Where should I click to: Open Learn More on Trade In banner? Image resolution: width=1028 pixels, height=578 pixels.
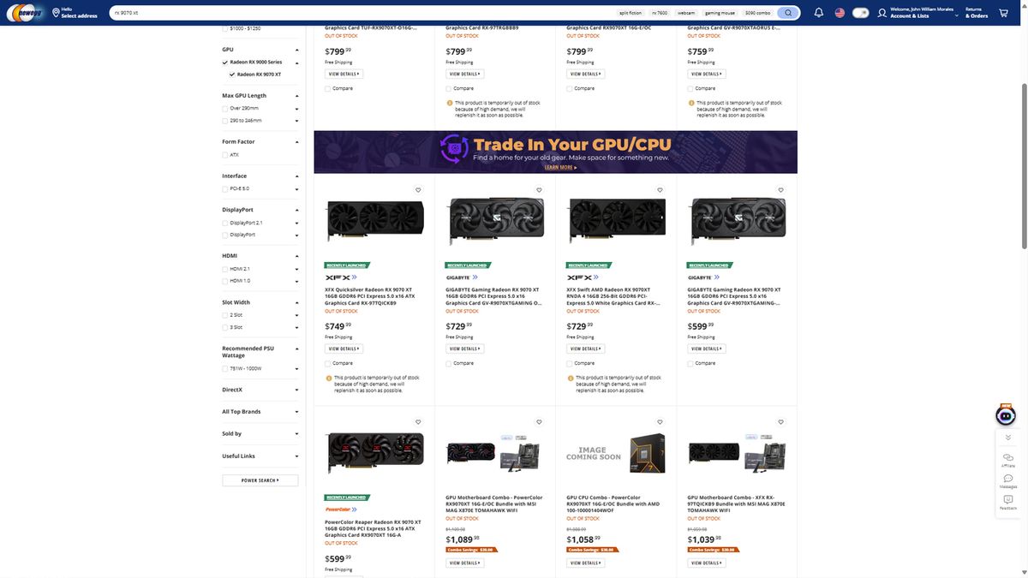(561, 168)
